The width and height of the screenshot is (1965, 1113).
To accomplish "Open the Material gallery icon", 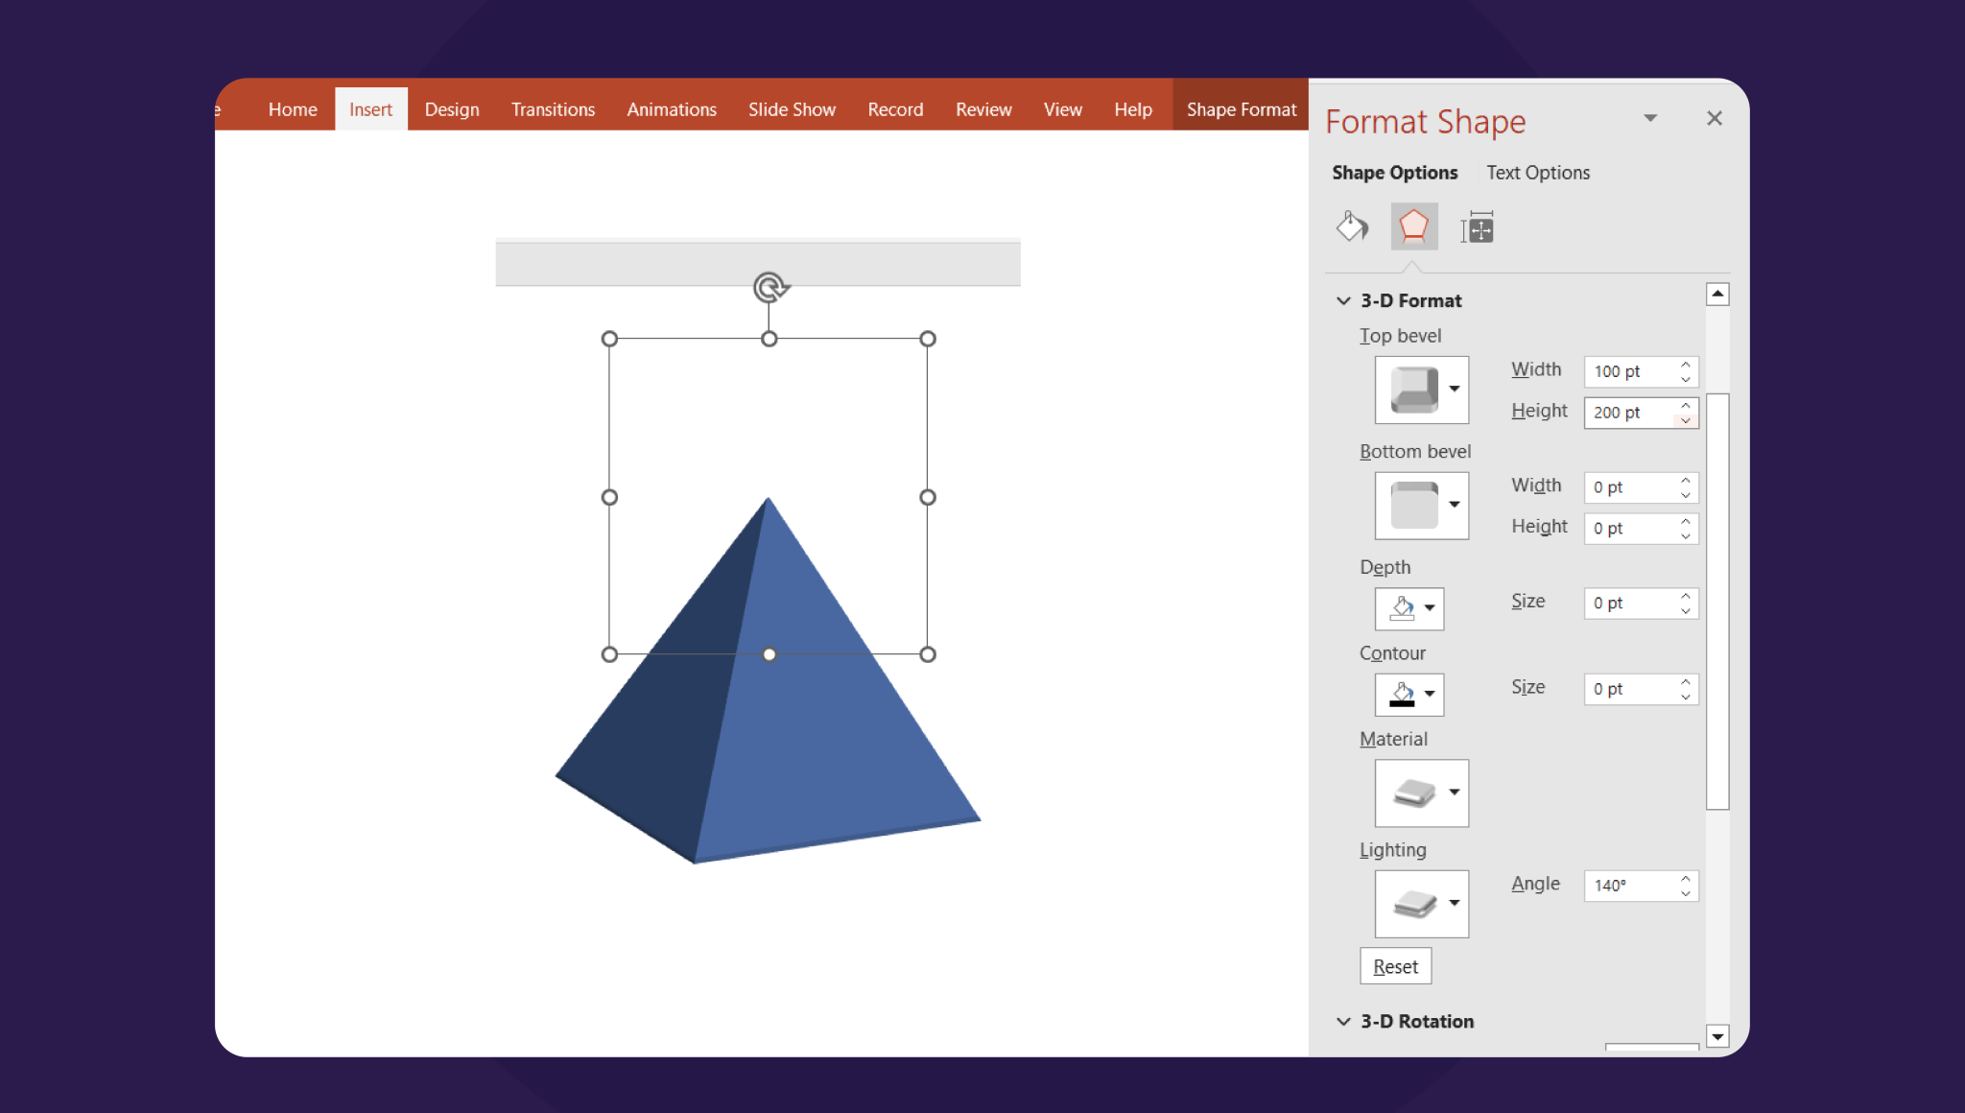I will [1414, 793].
